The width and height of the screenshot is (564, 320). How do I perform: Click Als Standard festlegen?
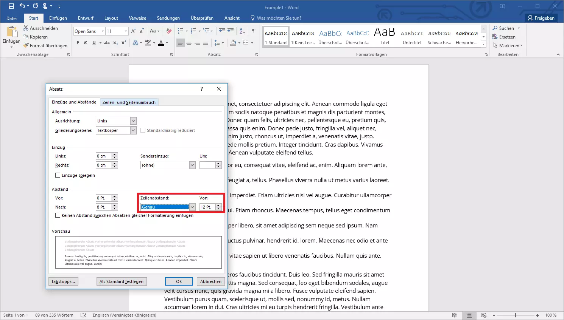(x=122, y=281)
